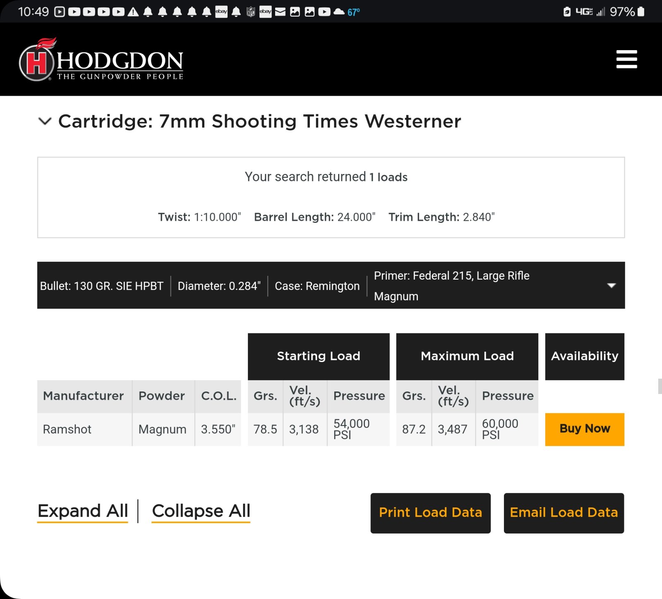
Task: Click the Twist: 1:10.000" text
Action: click(199, 217)
